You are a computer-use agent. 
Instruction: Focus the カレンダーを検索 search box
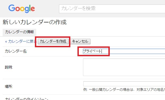(x=112, y=9)
